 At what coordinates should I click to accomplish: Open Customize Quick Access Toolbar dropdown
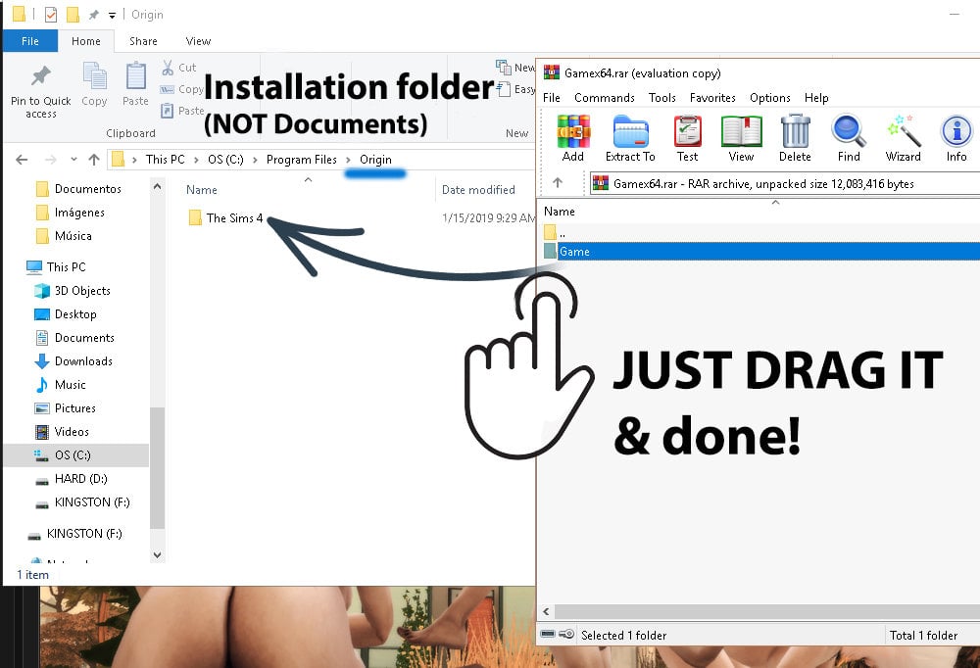[112, 15]
